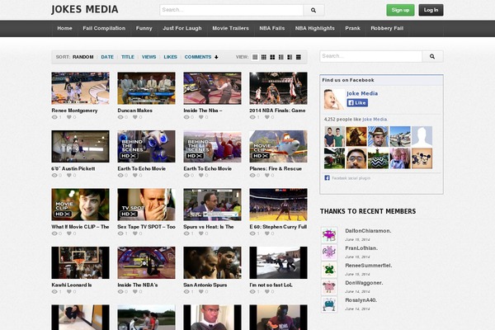495x330 pixels.
Task: Open the Inside The Nba video thumbnail
Action: [x=213, y=88]
